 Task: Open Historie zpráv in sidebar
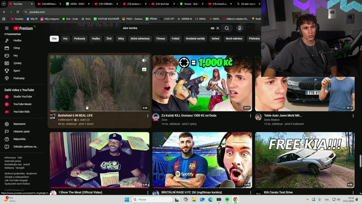22,131
